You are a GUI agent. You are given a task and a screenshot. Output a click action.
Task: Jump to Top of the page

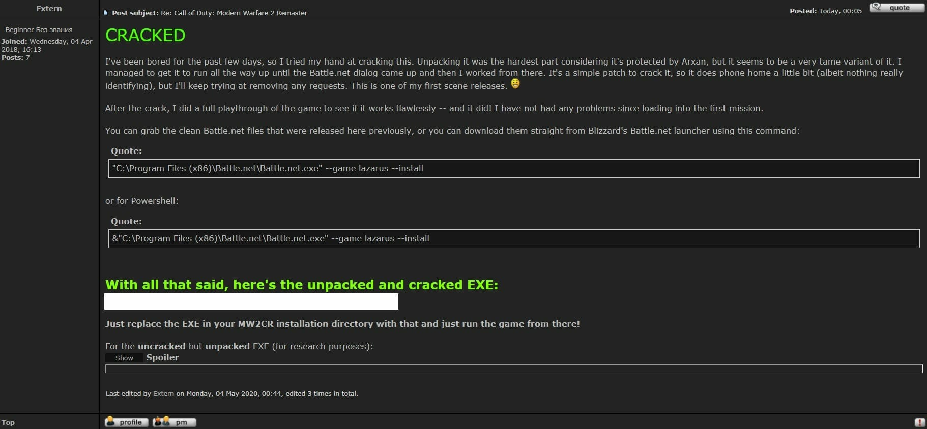[x=8, y=422]
